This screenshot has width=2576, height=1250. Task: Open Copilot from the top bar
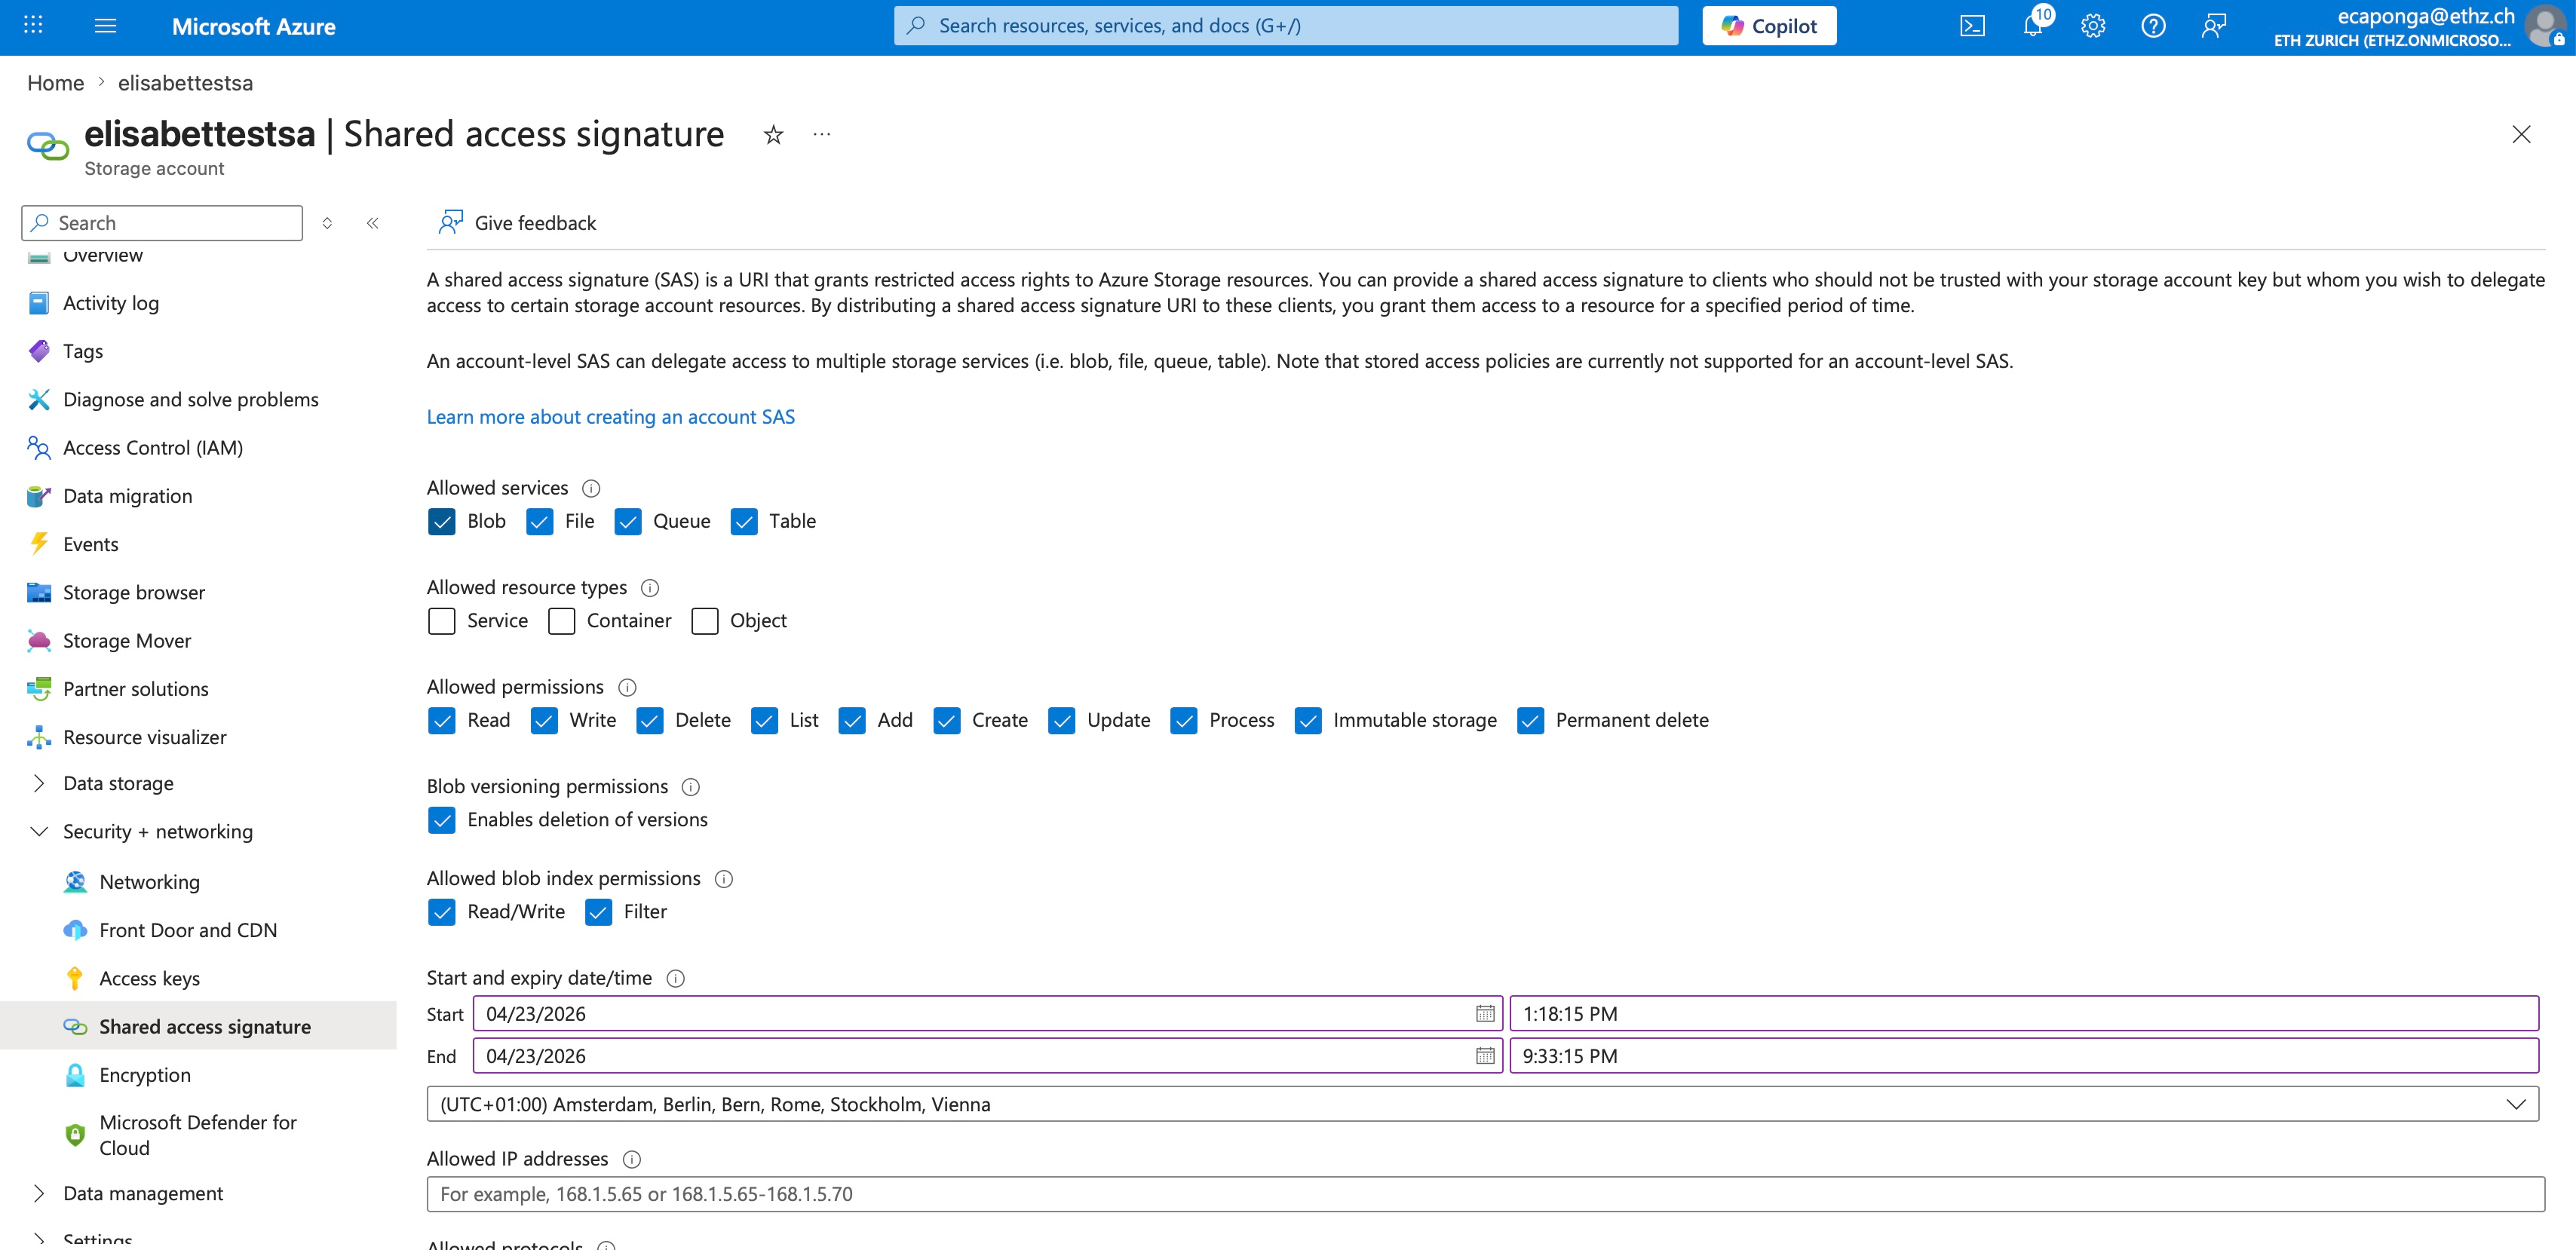pos(1769,26)
